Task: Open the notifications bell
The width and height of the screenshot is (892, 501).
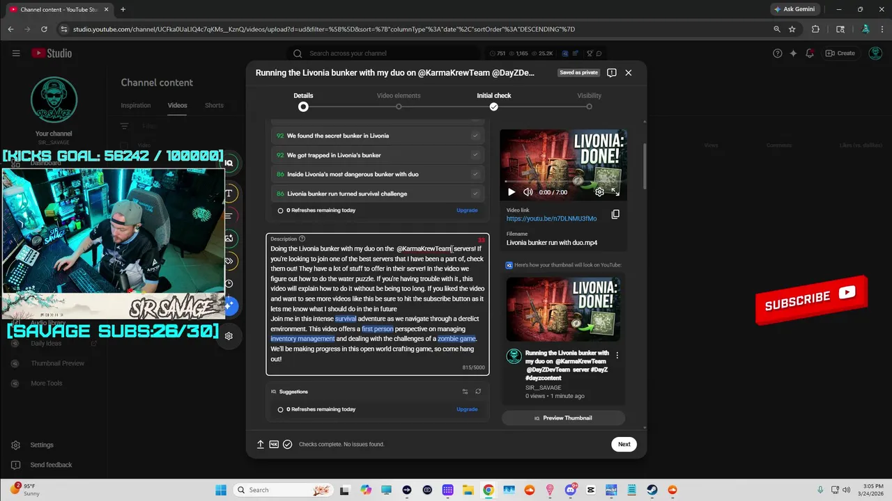Action: (809, 54)
